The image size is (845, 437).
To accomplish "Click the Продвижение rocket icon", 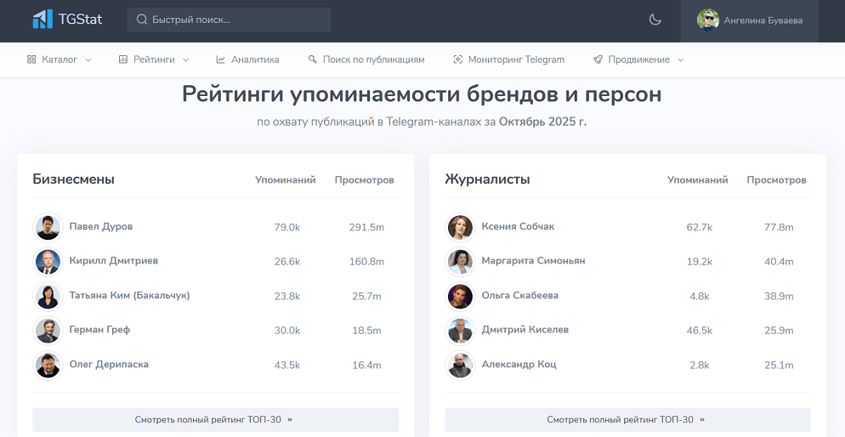I will click(x=598, y=60).
